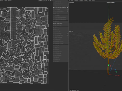Grab the red X-axis arrow handle
Viewport: 122px width, 91px height.
[x=119, y=76]
